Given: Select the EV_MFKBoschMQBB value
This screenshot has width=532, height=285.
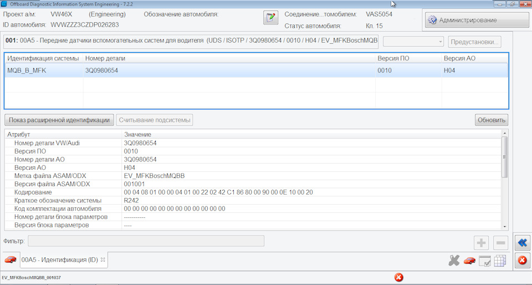Looking at the screenshot, I should [155, 176].
